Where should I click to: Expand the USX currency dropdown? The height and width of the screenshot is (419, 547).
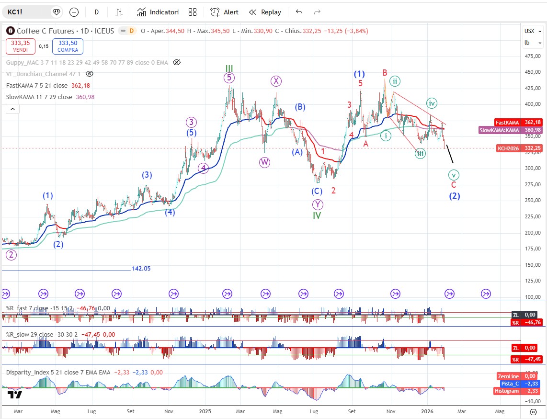point(532,31)
